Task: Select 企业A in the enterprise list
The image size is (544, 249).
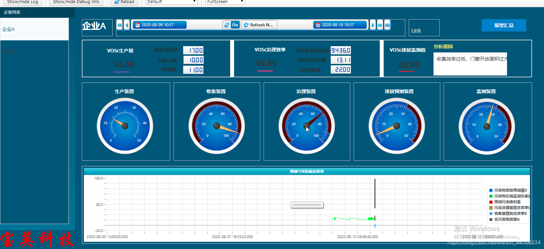Action: click(34, 29)
